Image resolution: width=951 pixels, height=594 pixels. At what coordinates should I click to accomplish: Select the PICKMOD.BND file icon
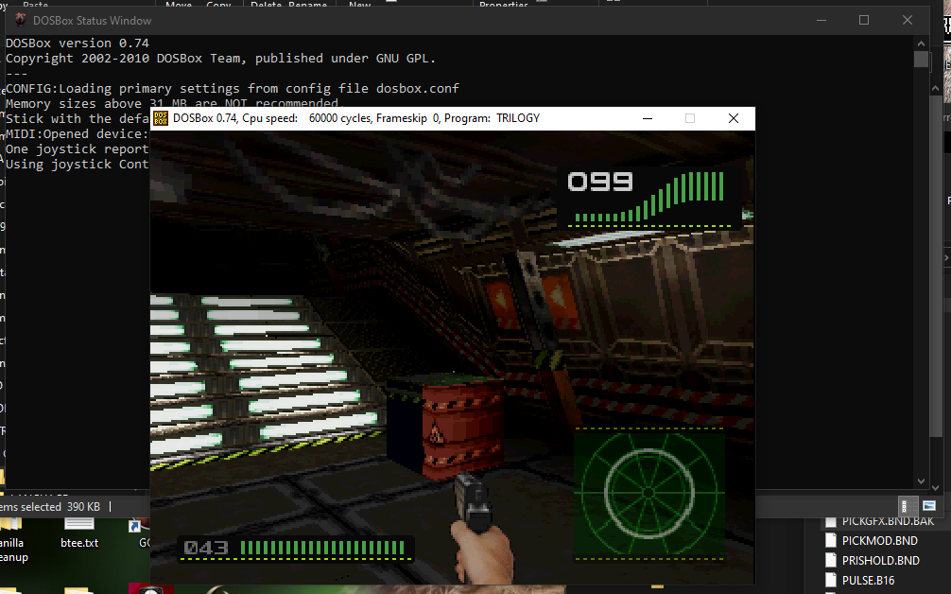tap(831, 541)
